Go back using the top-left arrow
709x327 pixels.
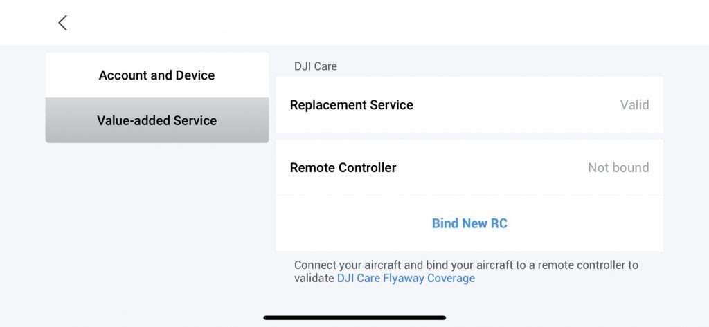coord(62,23)
